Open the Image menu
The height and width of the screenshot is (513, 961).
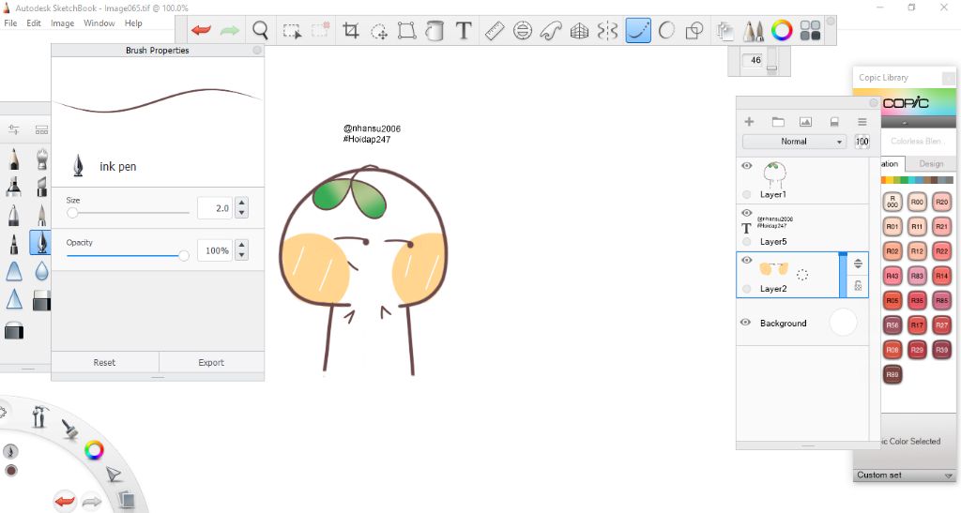pyautogui.click(x=63, y=23)
